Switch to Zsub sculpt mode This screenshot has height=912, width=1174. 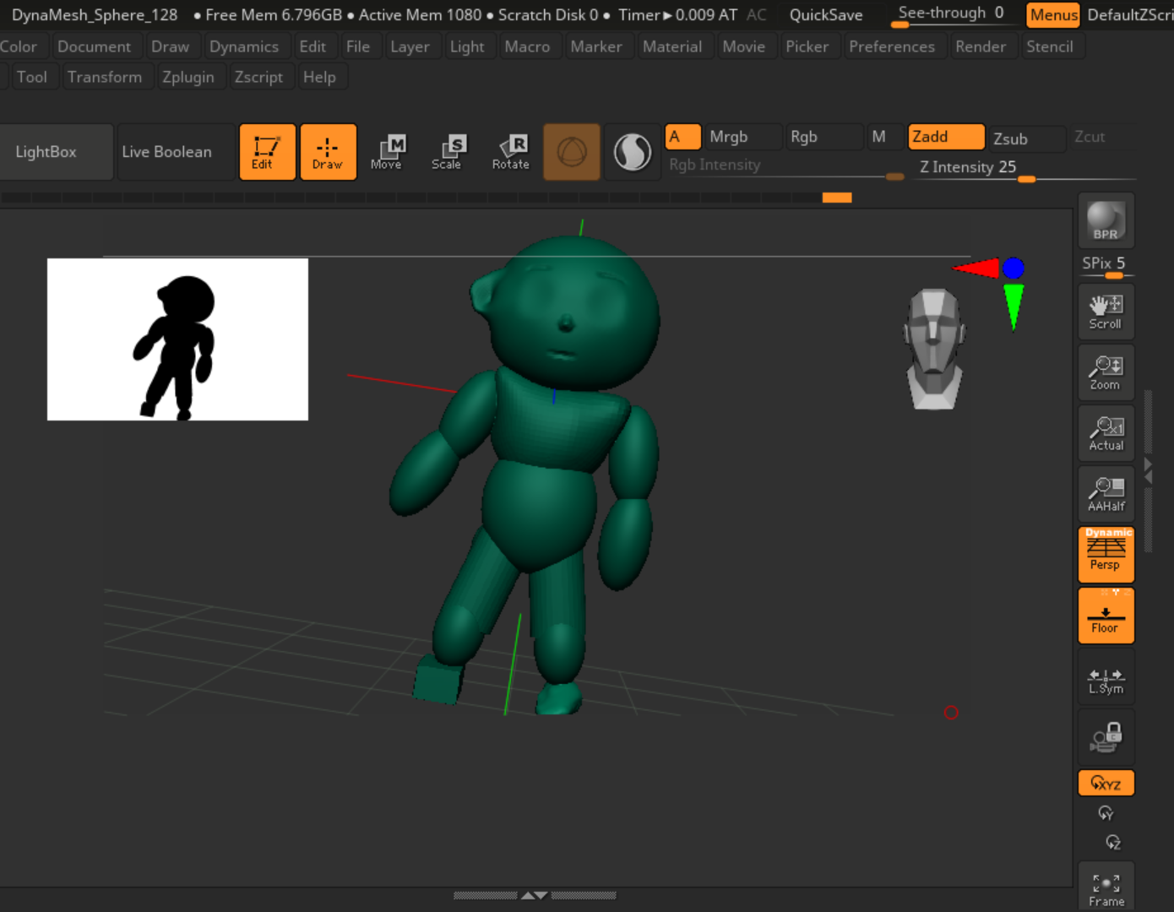[x=1026, y=138]
